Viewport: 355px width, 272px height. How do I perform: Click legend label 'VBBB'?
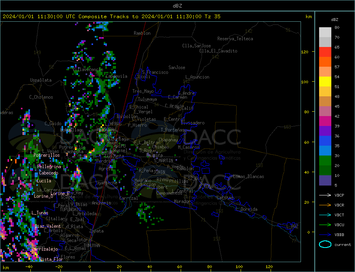pyautogui.click(x=339, y=234)
